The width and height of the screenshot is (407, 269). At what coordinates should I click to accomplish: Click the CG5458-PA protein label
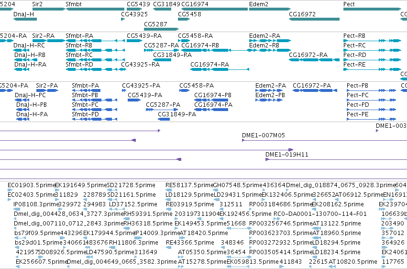pyautogui.click(x=197, y=85)
